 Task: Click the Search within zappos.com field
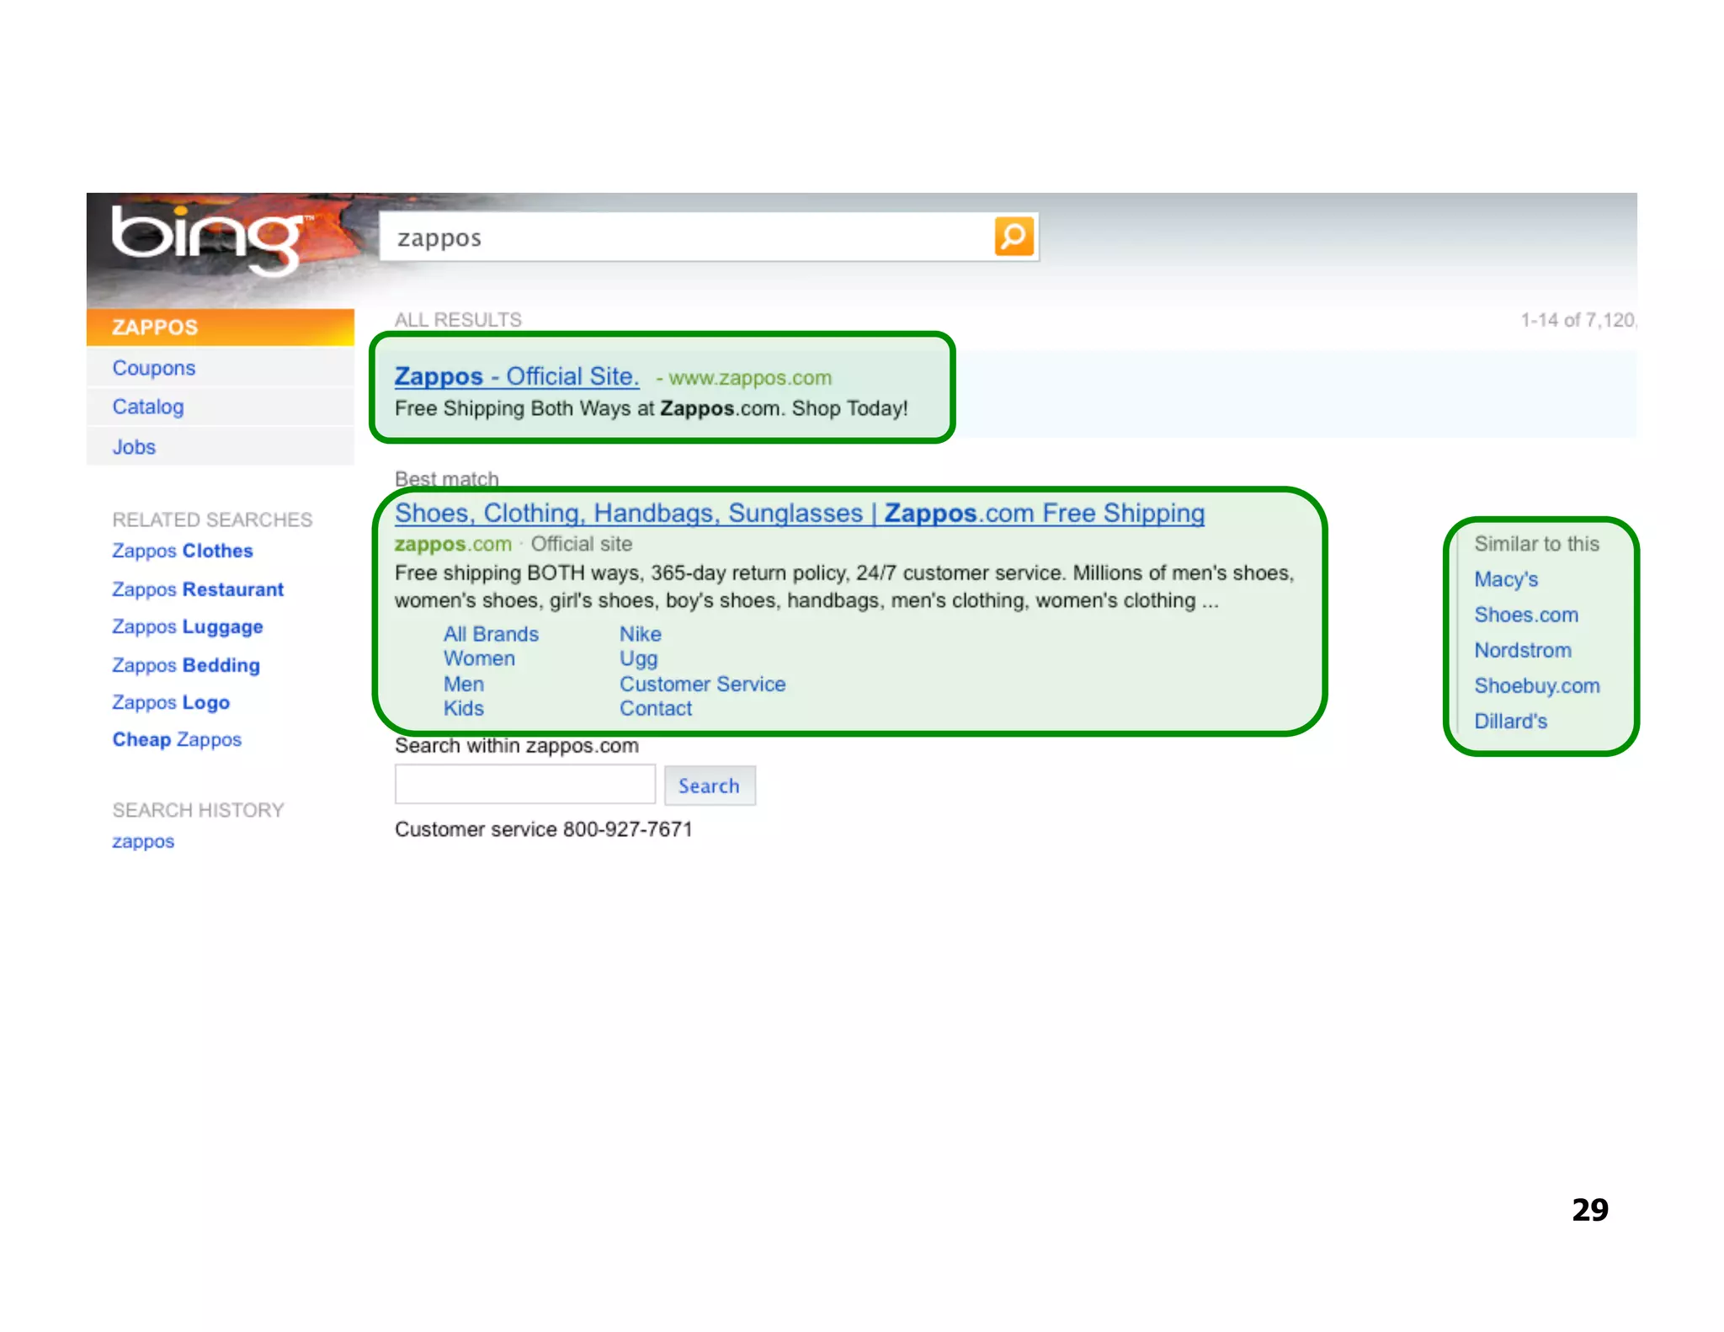tap(524, 785)
